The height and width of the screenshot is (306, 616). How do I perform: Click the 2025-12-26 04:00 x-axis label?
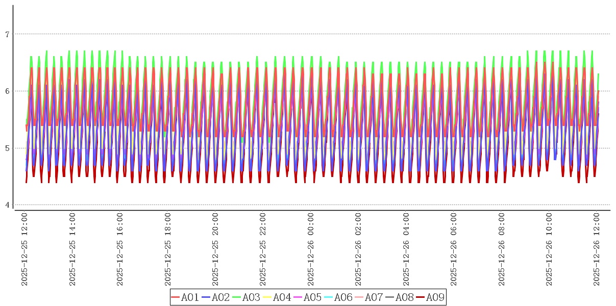pyautogui.click(x=406, y=249)
